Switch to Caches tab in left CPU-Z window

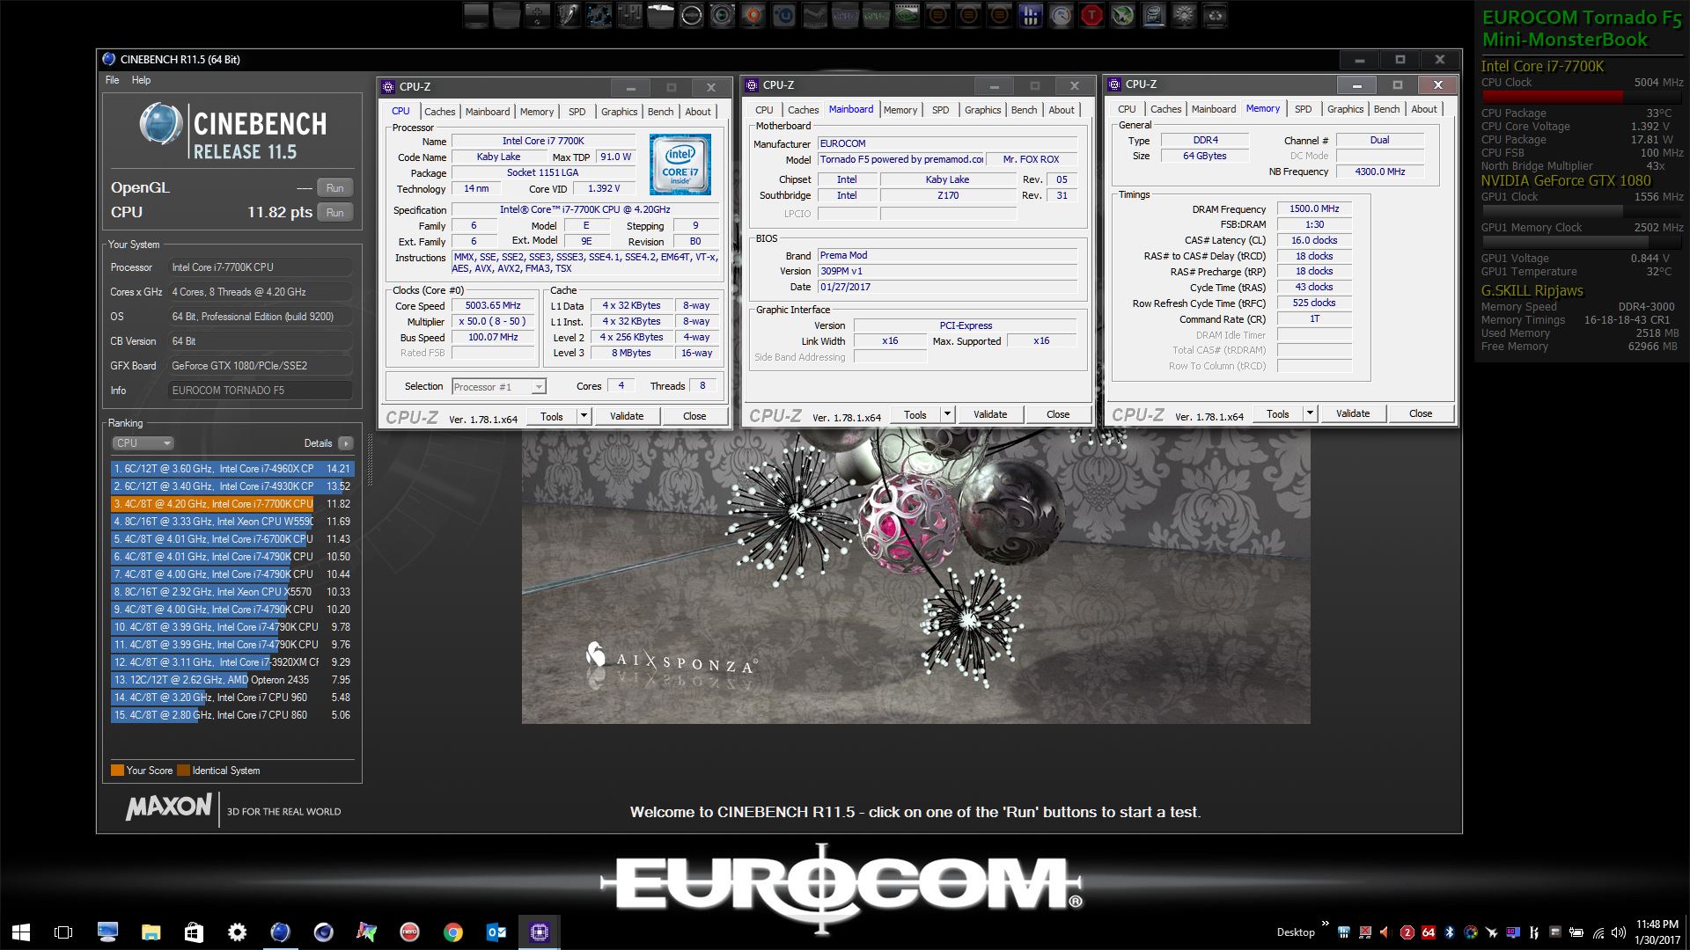439,112
